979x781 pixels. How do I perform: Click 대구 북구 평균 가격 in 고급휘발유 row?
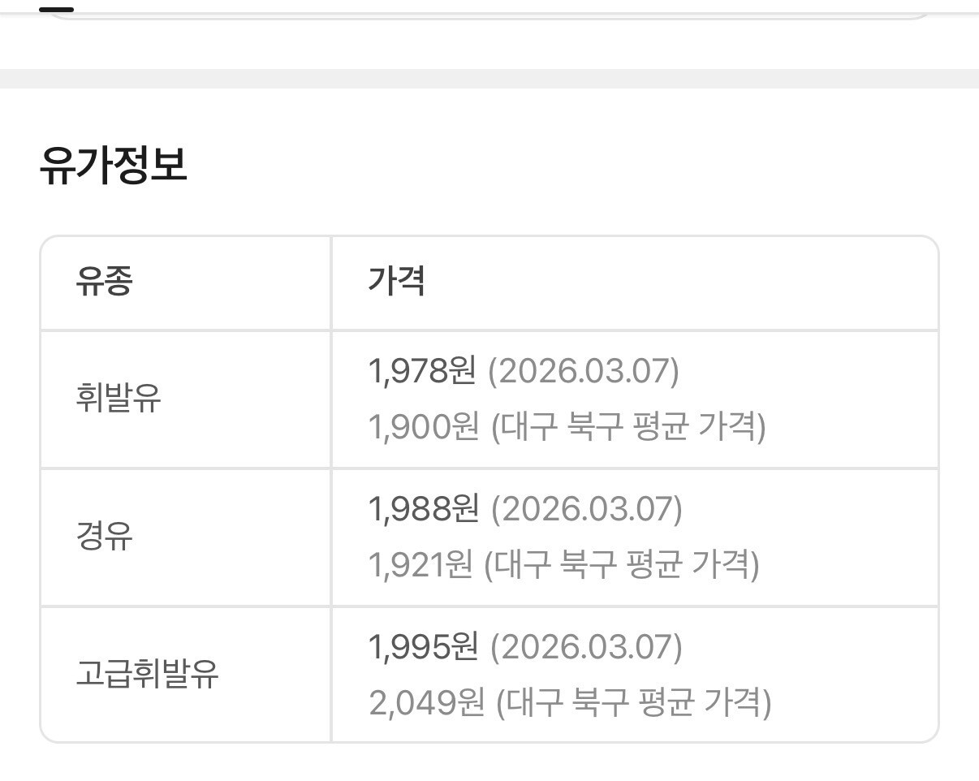tap(634, 702)
